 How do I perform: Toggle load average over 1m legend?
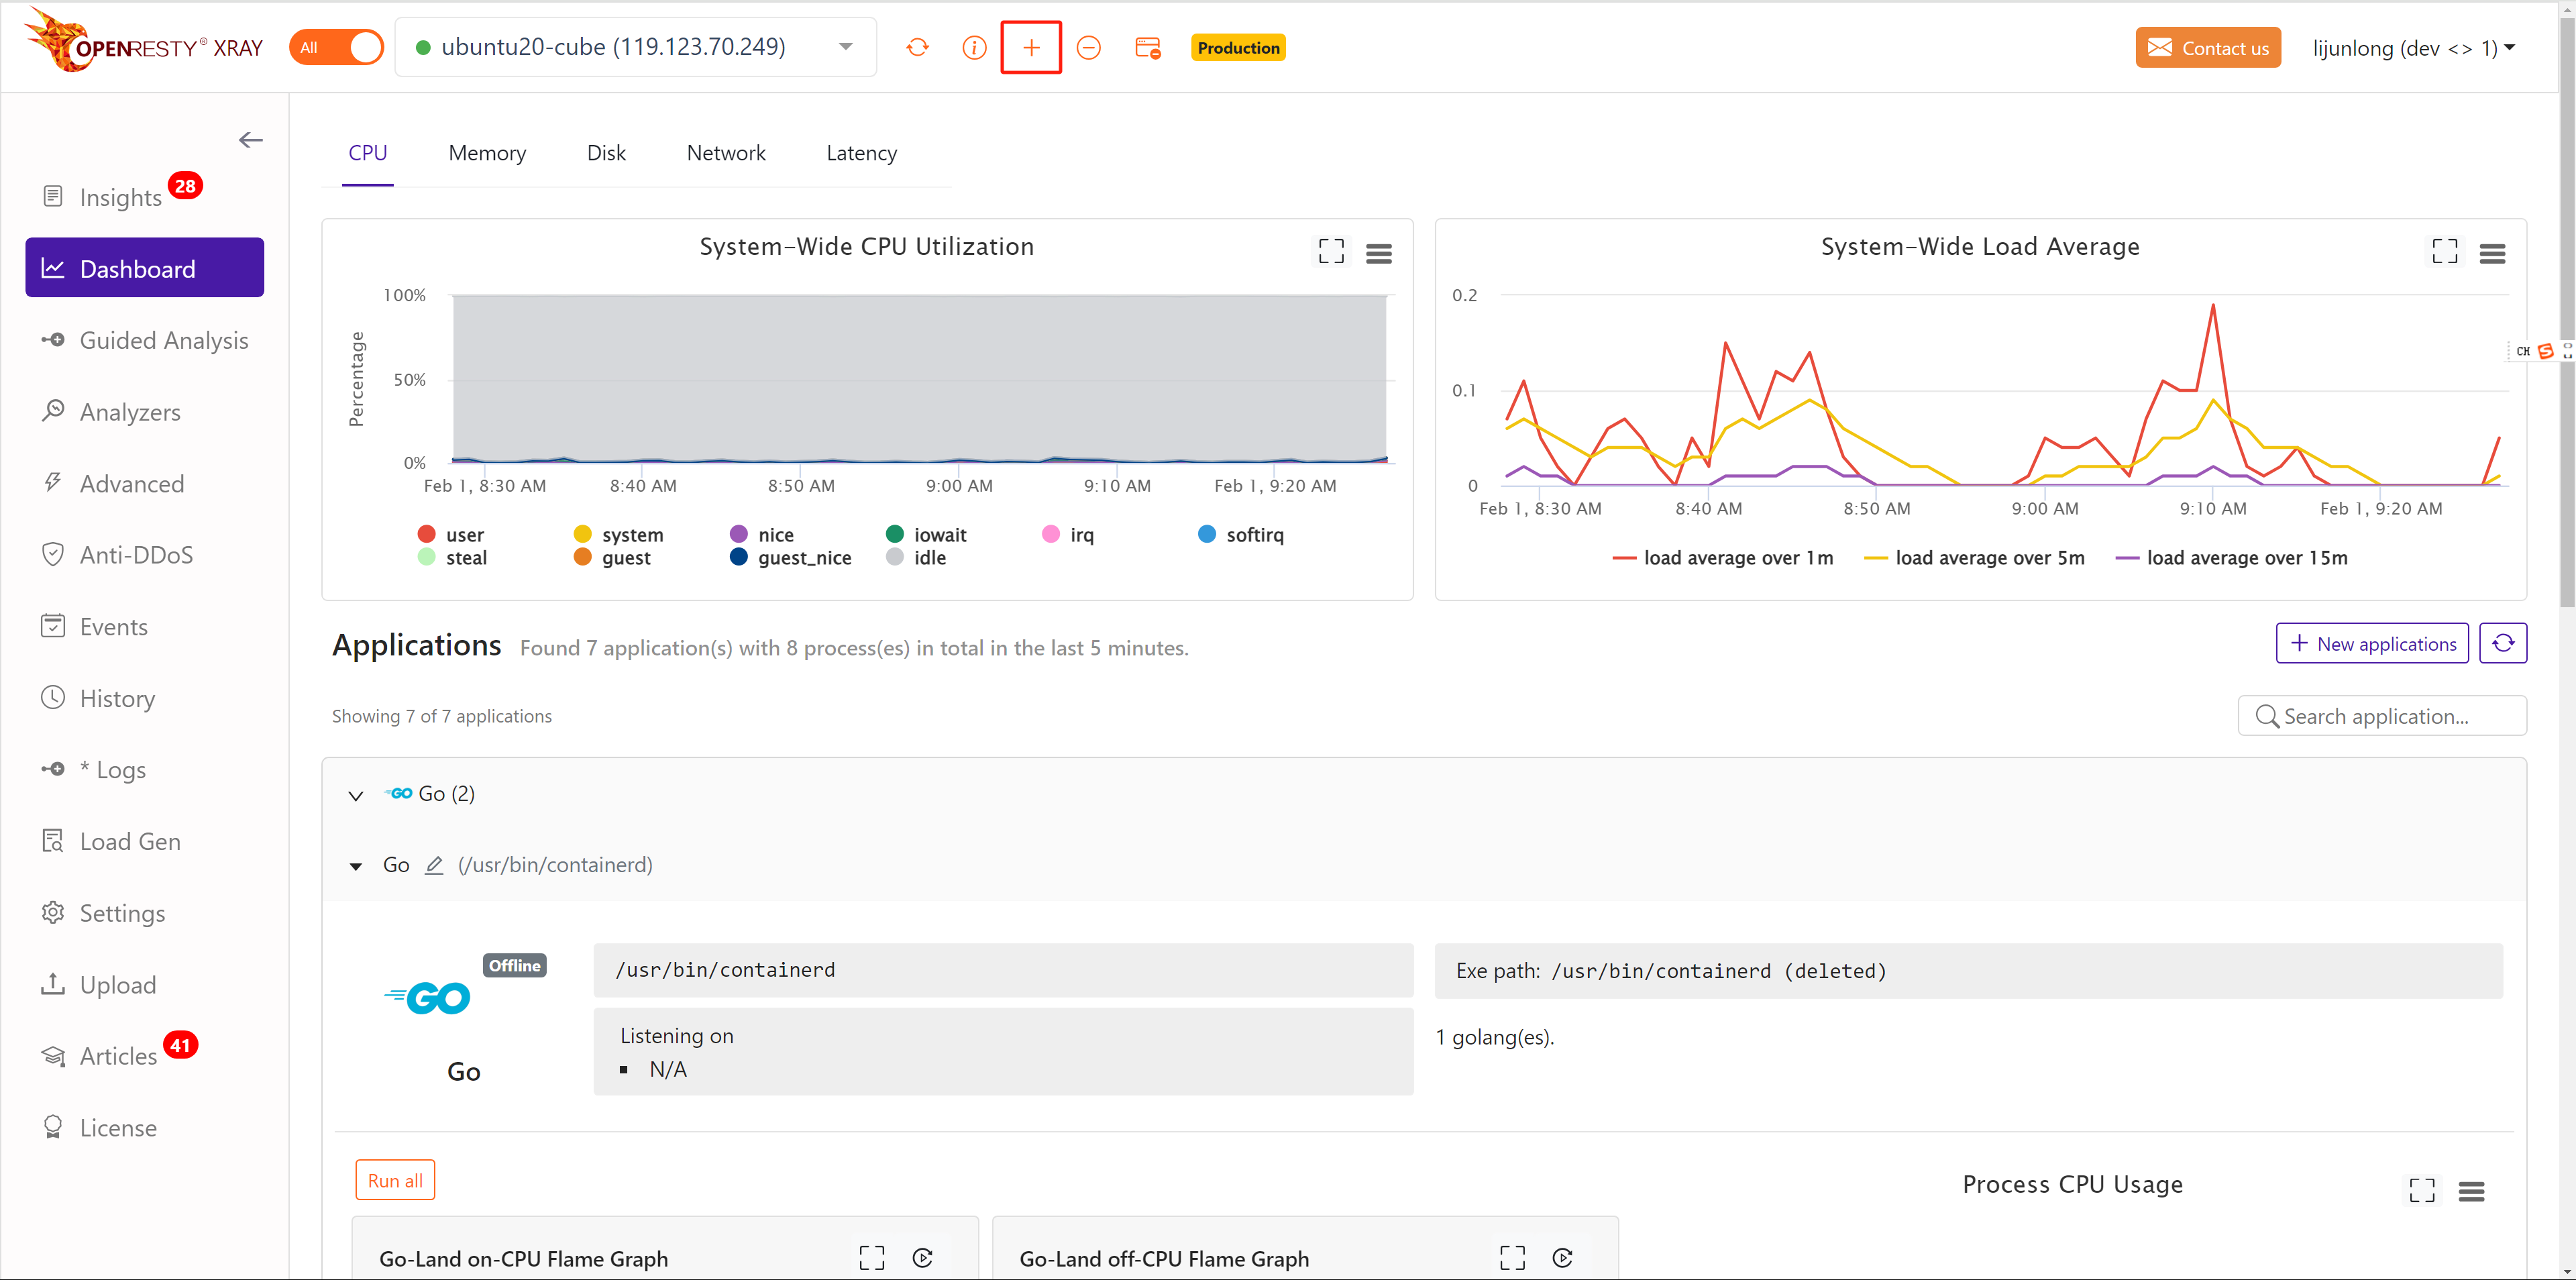1723,558
